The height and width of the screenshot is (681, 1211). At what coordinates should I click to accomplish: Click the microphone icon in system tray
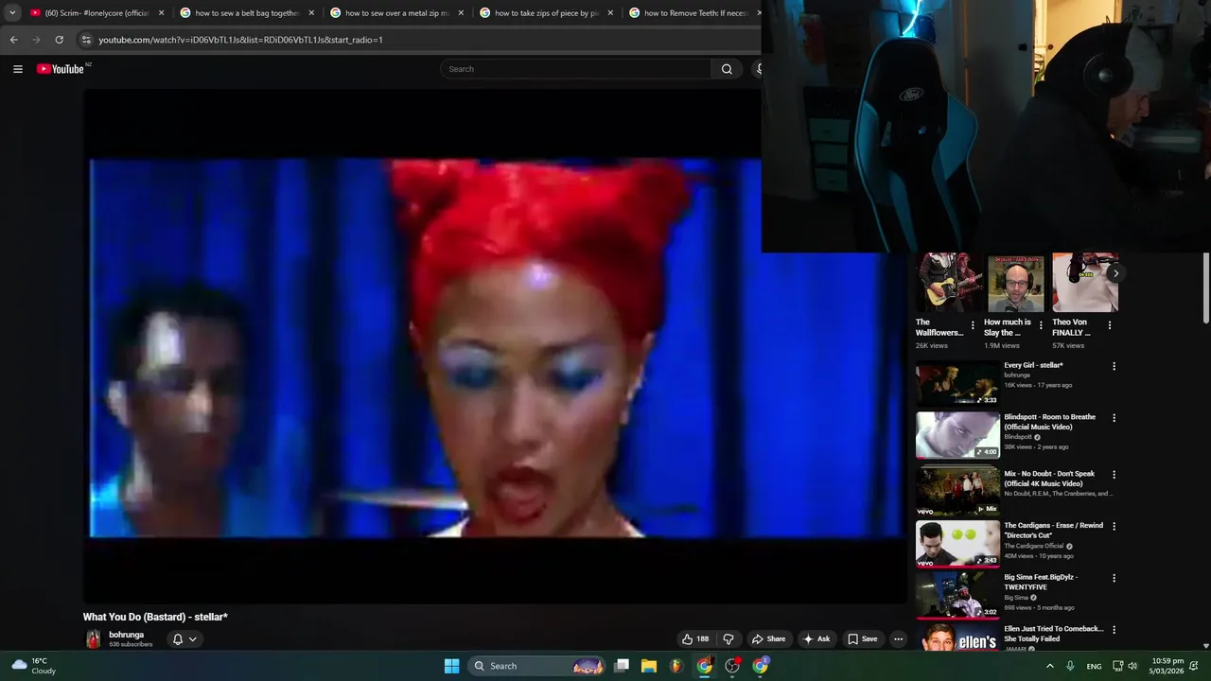click(x=1070, y=666)
